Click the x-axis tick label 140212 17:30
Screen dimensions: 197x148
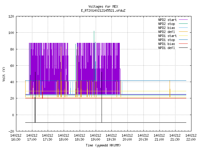click(x=48, y=137)
